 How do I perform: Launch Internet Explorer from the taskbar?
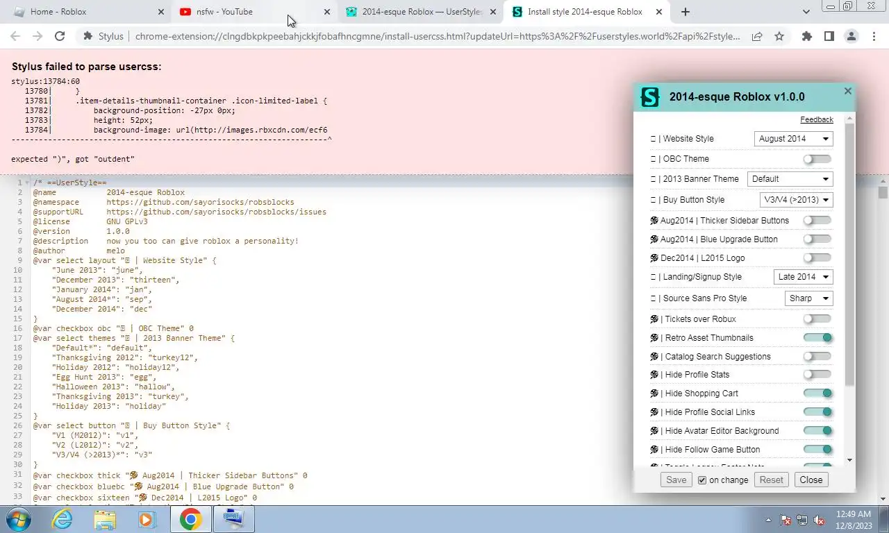pos(63,519)
